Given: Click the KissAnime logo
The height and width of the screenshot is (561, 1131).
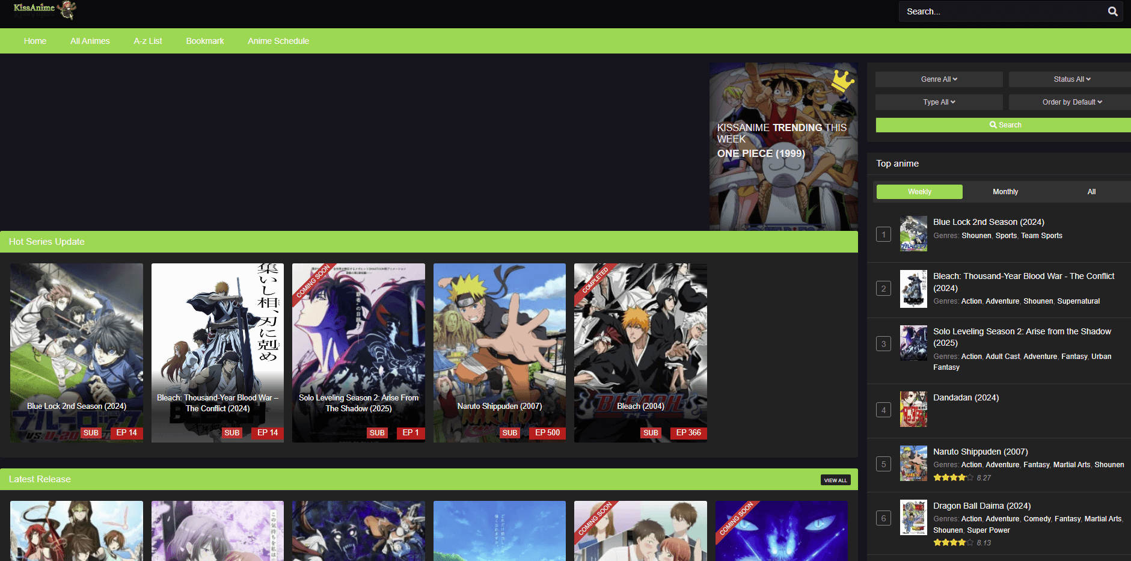Looking at the screenshot, I should pyautogui.click(x=45, y=10).
